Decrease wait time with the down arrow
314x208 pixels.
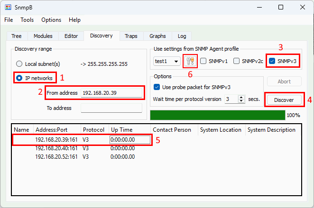[x=241, y=101]
